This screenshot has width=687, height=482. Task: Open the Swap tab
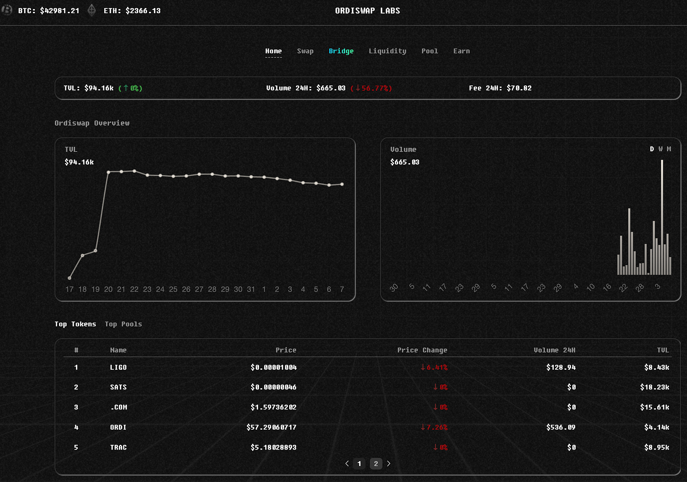click(x=305, y=51)
